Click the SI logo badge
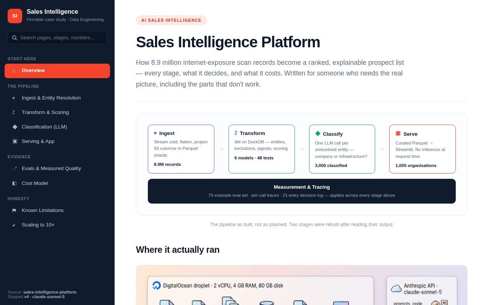 (x=15, y=16)
